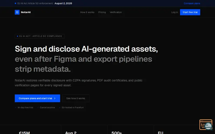
Task: Click the NotarAI shield logo icon
Action: click(17, 12)
